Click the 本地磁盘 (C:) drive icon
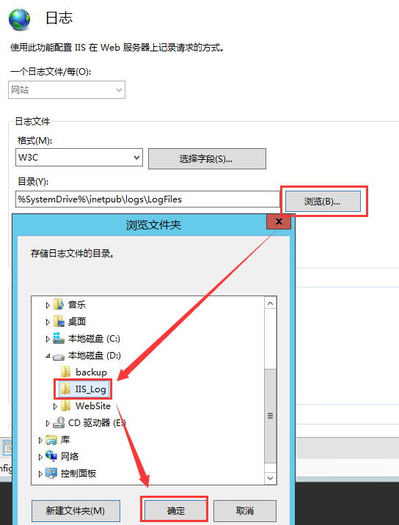 59,338
